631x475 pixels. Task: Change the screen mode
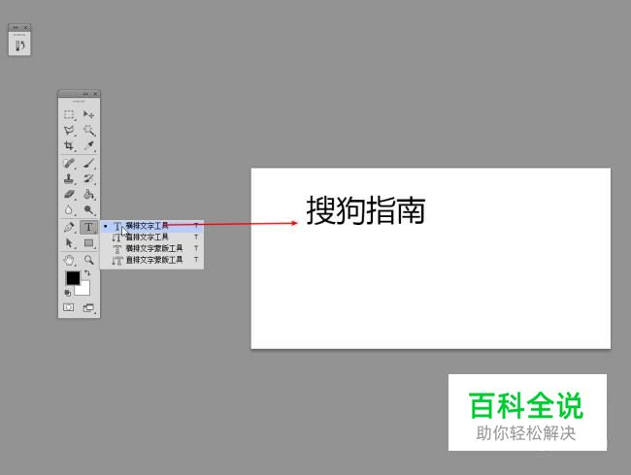point(88,308)
